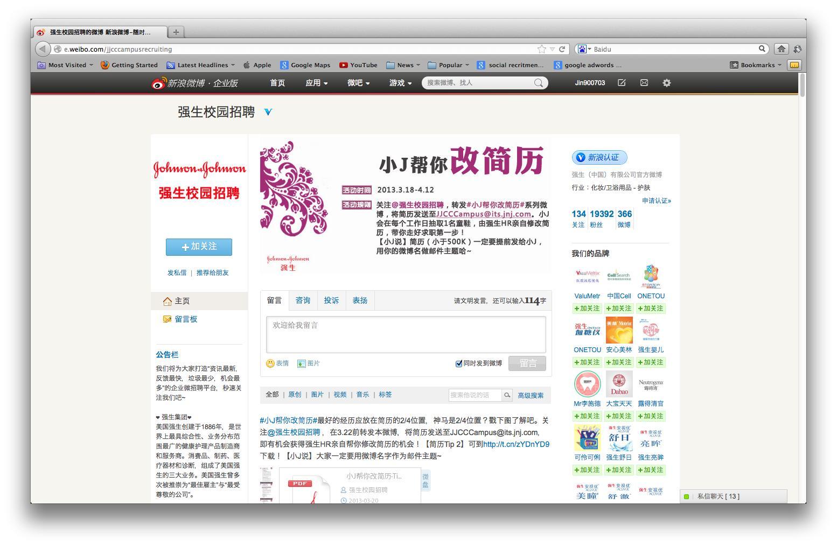The image size is (837, 546).
Task: Open the Weibo messages envelope icon
Action: pos(644,83)
